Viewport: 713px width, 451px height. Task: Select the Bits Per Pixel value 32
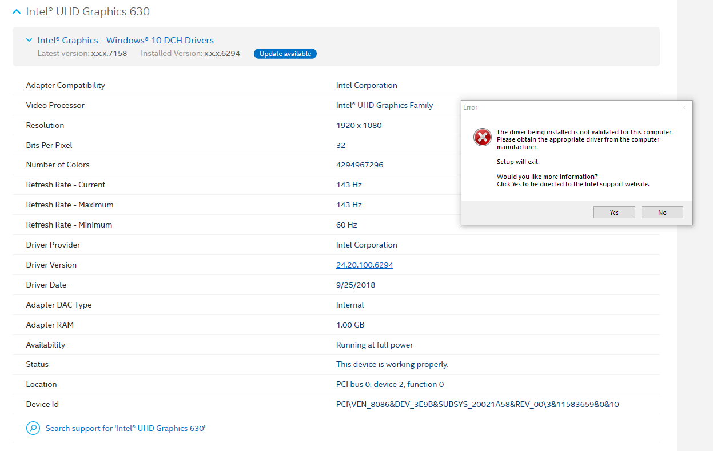(x=341, y=145)
